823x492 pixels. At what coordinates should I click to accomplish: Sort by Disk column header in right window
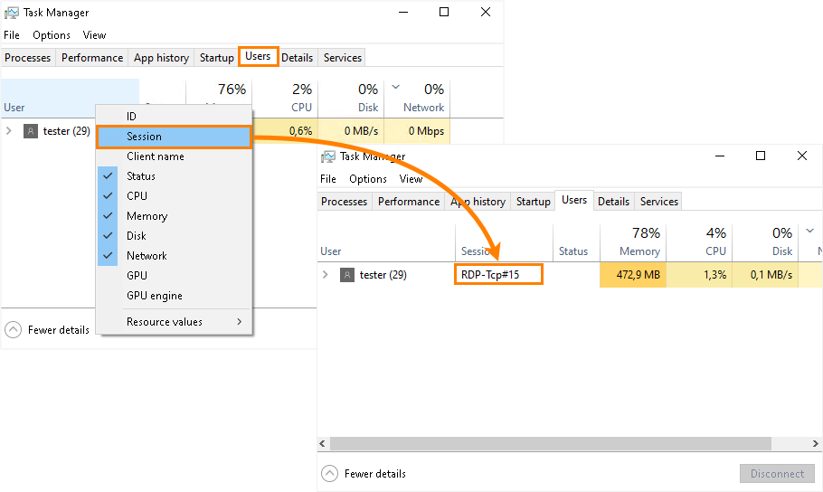point(765,243)
